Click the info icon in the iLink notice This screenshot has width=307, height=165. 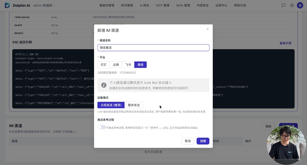(x=104, y=85)
